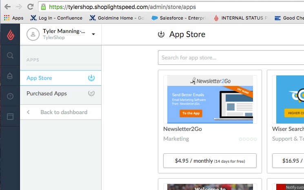The width and height of the screenshot is (304, 190).
Task: Go Back to dashboard
Action: 60,112
